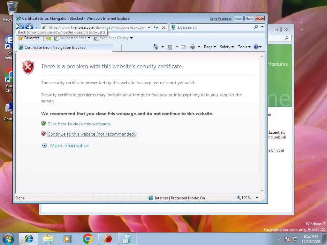
Task: Open a new blank tab
Action: (117, 48)
